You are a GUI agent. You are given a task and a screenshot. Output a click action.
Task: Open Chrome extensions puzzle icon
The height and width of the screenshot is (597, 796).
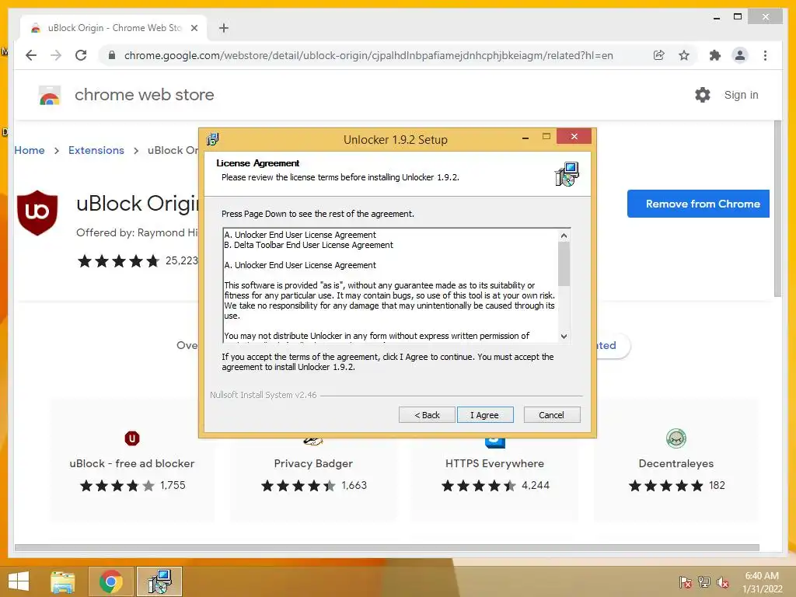point(715,55)
